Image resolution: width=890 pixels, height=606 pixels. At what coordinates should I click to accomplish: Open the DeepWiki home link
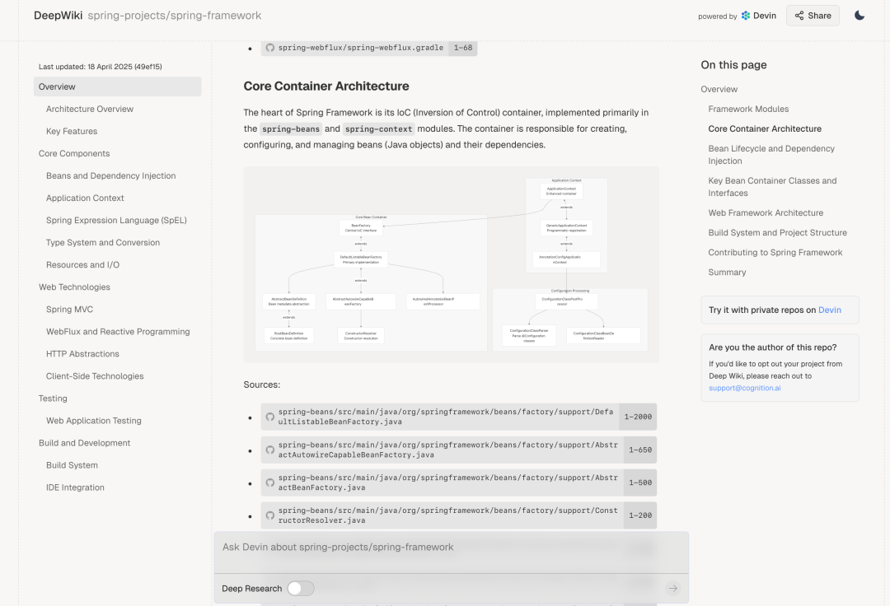pos(58,16)
